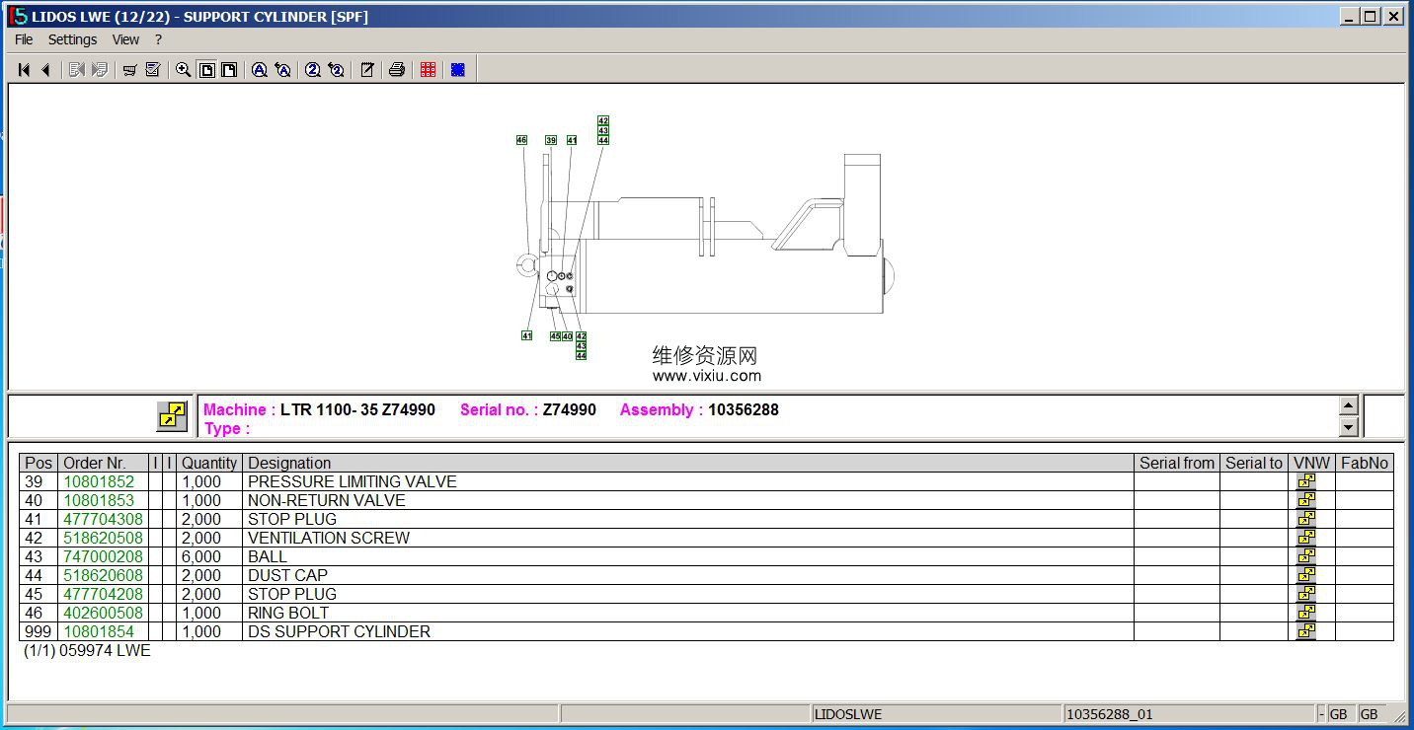The height and width of the screenshot is (730, 1414).
Task: Click the printer icon in toolbar
Action: (x=397, y=70)
